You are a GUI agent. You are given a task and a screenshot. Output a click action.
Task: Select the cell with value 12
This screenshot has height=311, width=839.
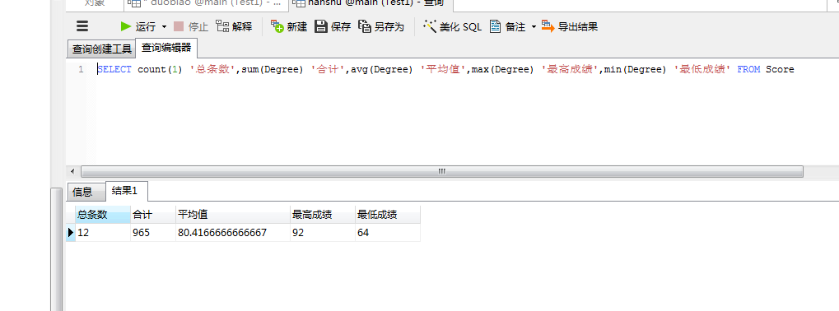[103, 233]
